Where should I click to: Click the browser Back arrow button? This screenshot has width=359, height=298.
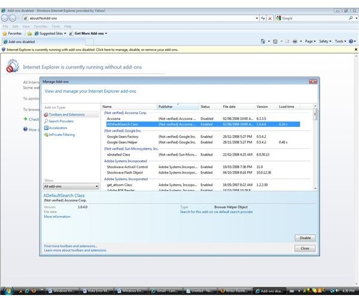point(5,18)
